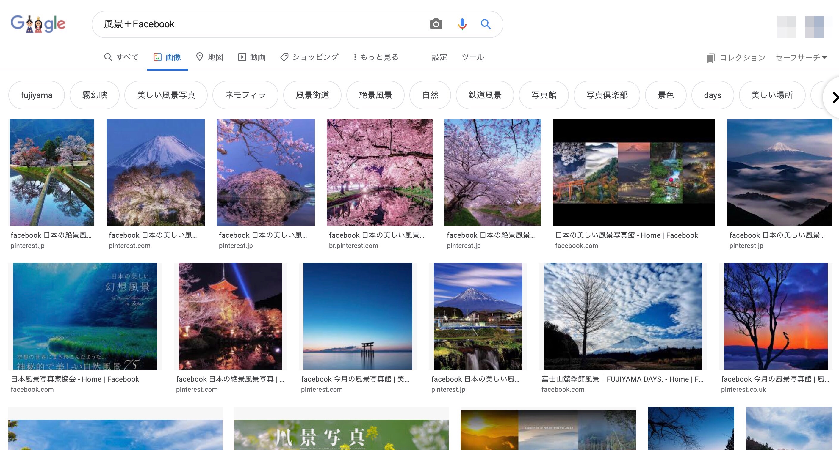
Task: Expand the セーフサーチ dropdown
Action: click(801, 58)
